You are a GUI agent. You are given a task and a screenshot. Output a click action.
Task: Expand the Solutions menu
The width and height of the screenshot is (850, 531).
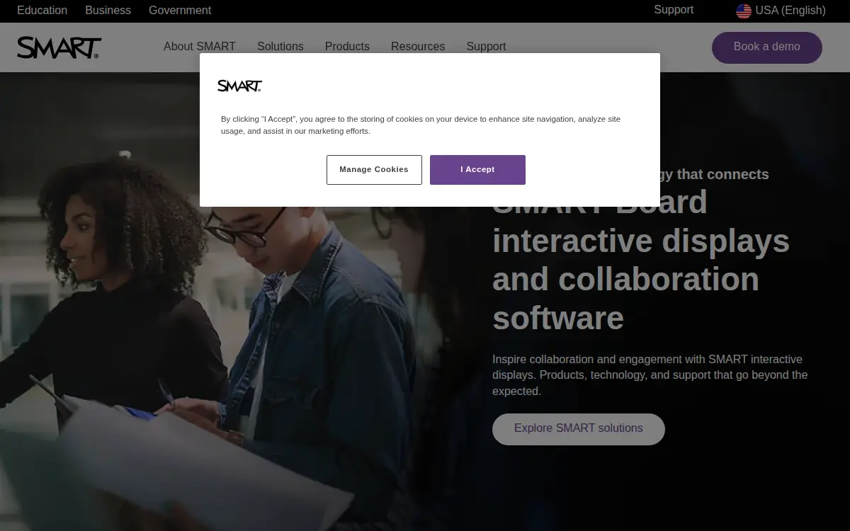tap(280, 46)
